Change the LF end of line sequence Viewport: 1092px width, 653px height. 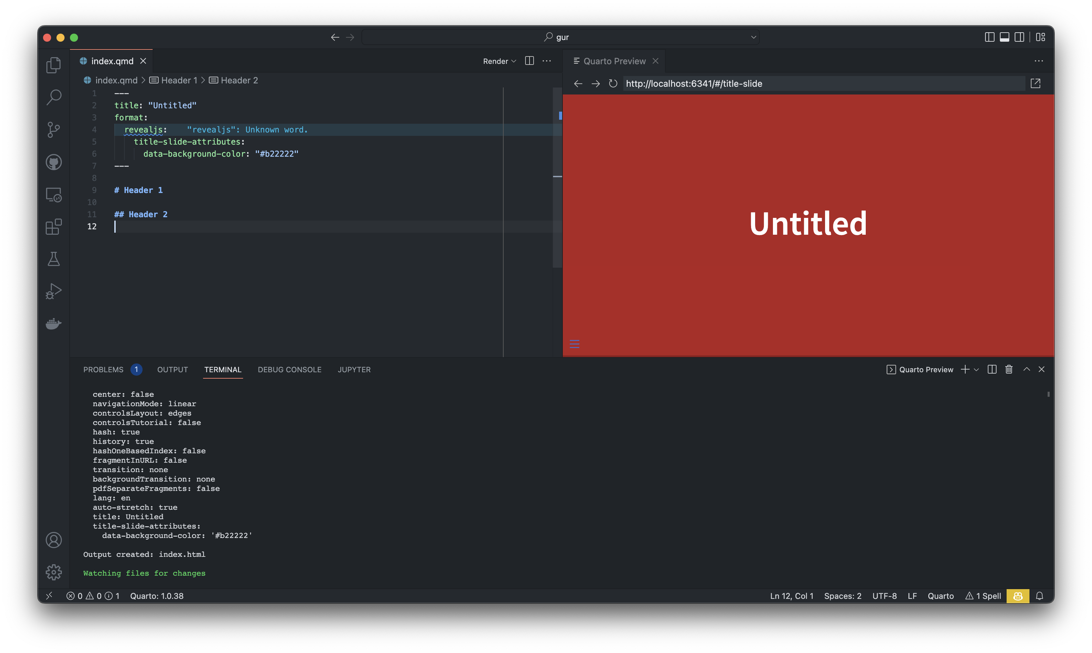912,596
